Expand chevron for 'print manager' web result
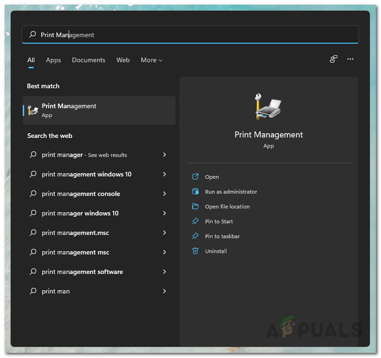Viewport: 381px width, 358px height. pos(164,155)
